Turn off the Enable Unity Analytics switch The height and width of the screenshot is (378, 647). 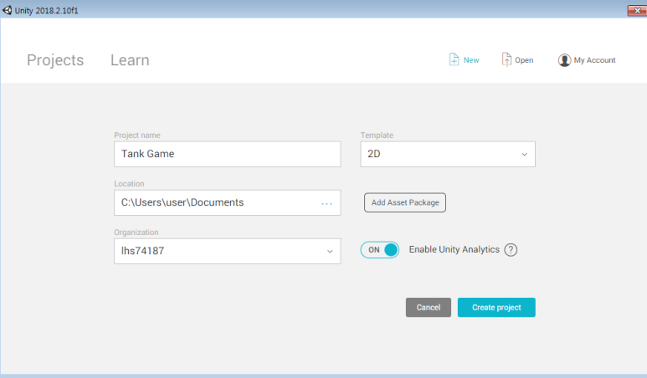(380, 250)
